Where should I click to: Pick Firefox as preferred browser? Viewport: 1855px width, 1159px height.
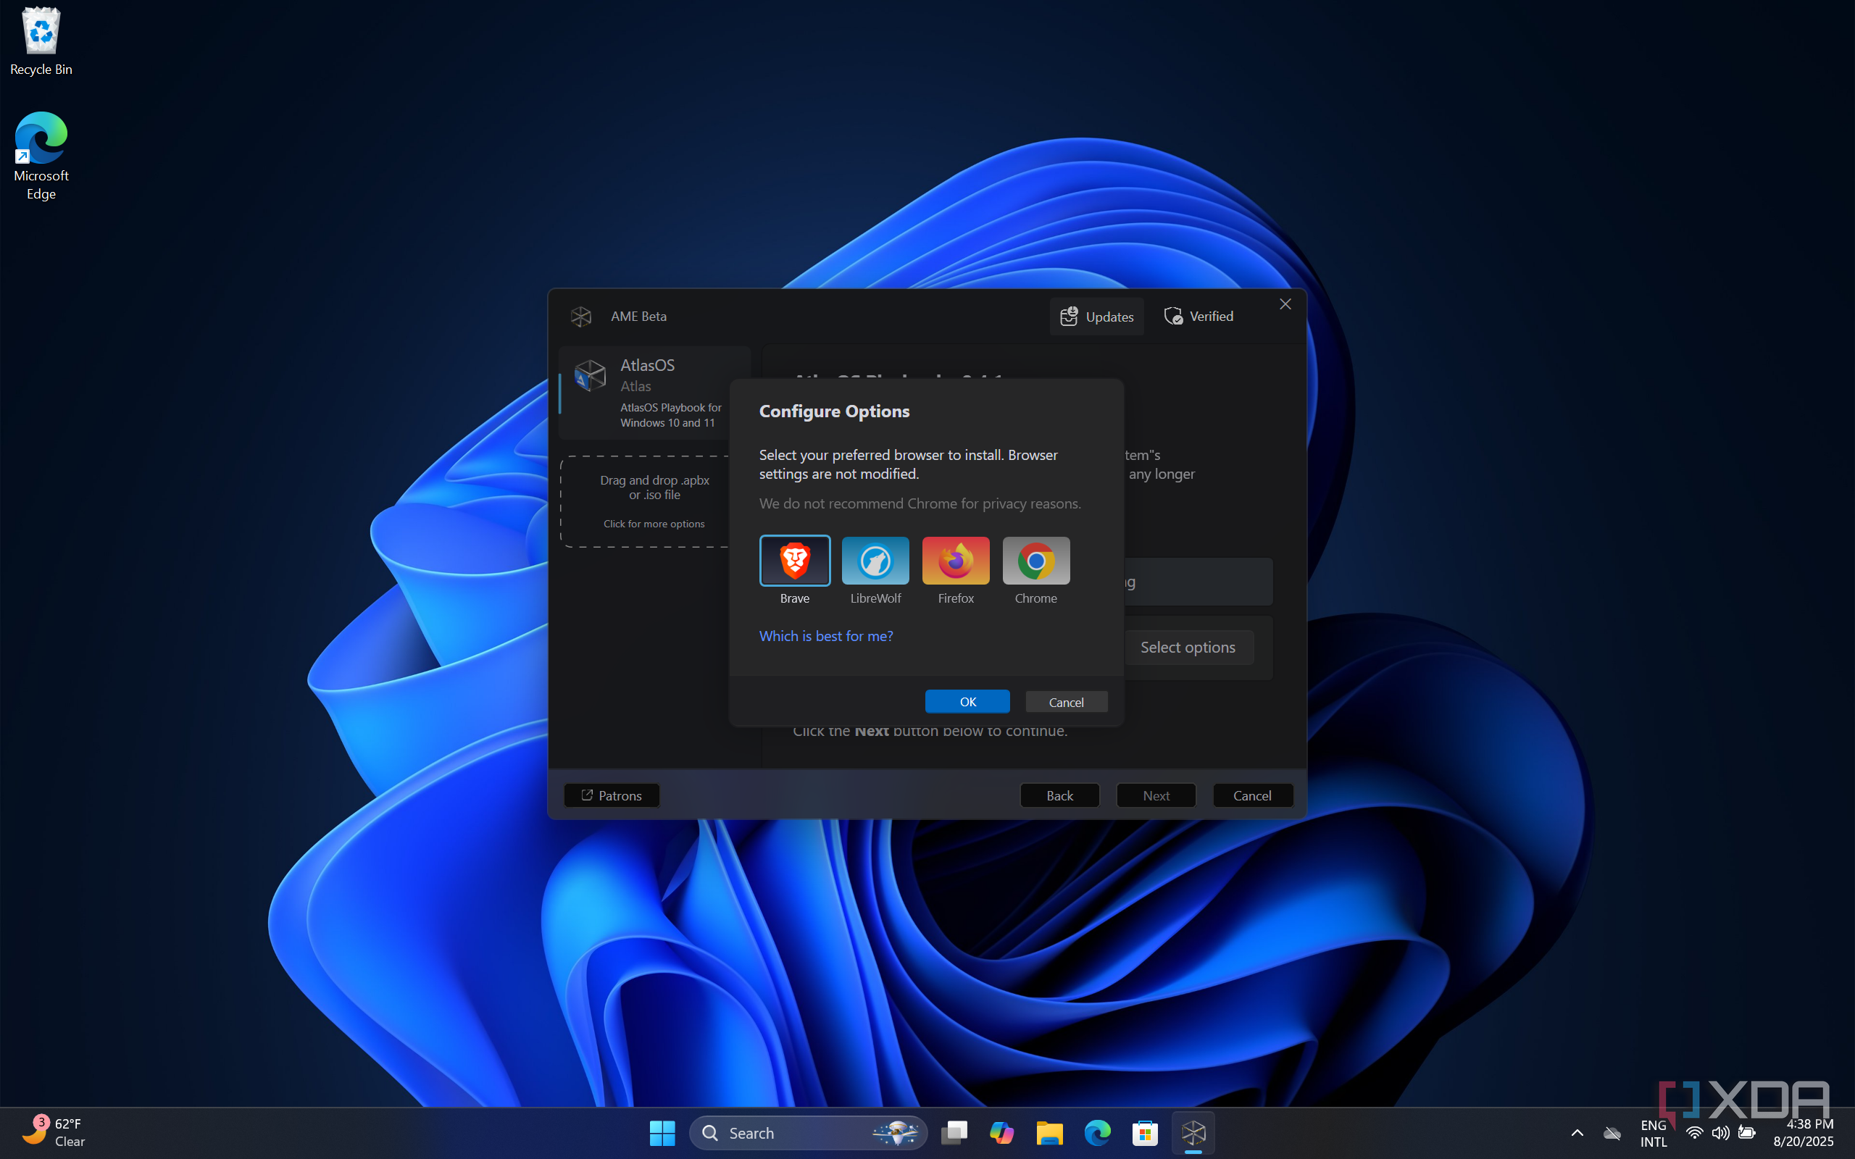(955, 561)
